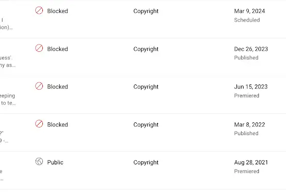Click the blocked icon for Jun 15, 2023 video
Viewport: 286px width, 192px height.
(x=39, y=86)
